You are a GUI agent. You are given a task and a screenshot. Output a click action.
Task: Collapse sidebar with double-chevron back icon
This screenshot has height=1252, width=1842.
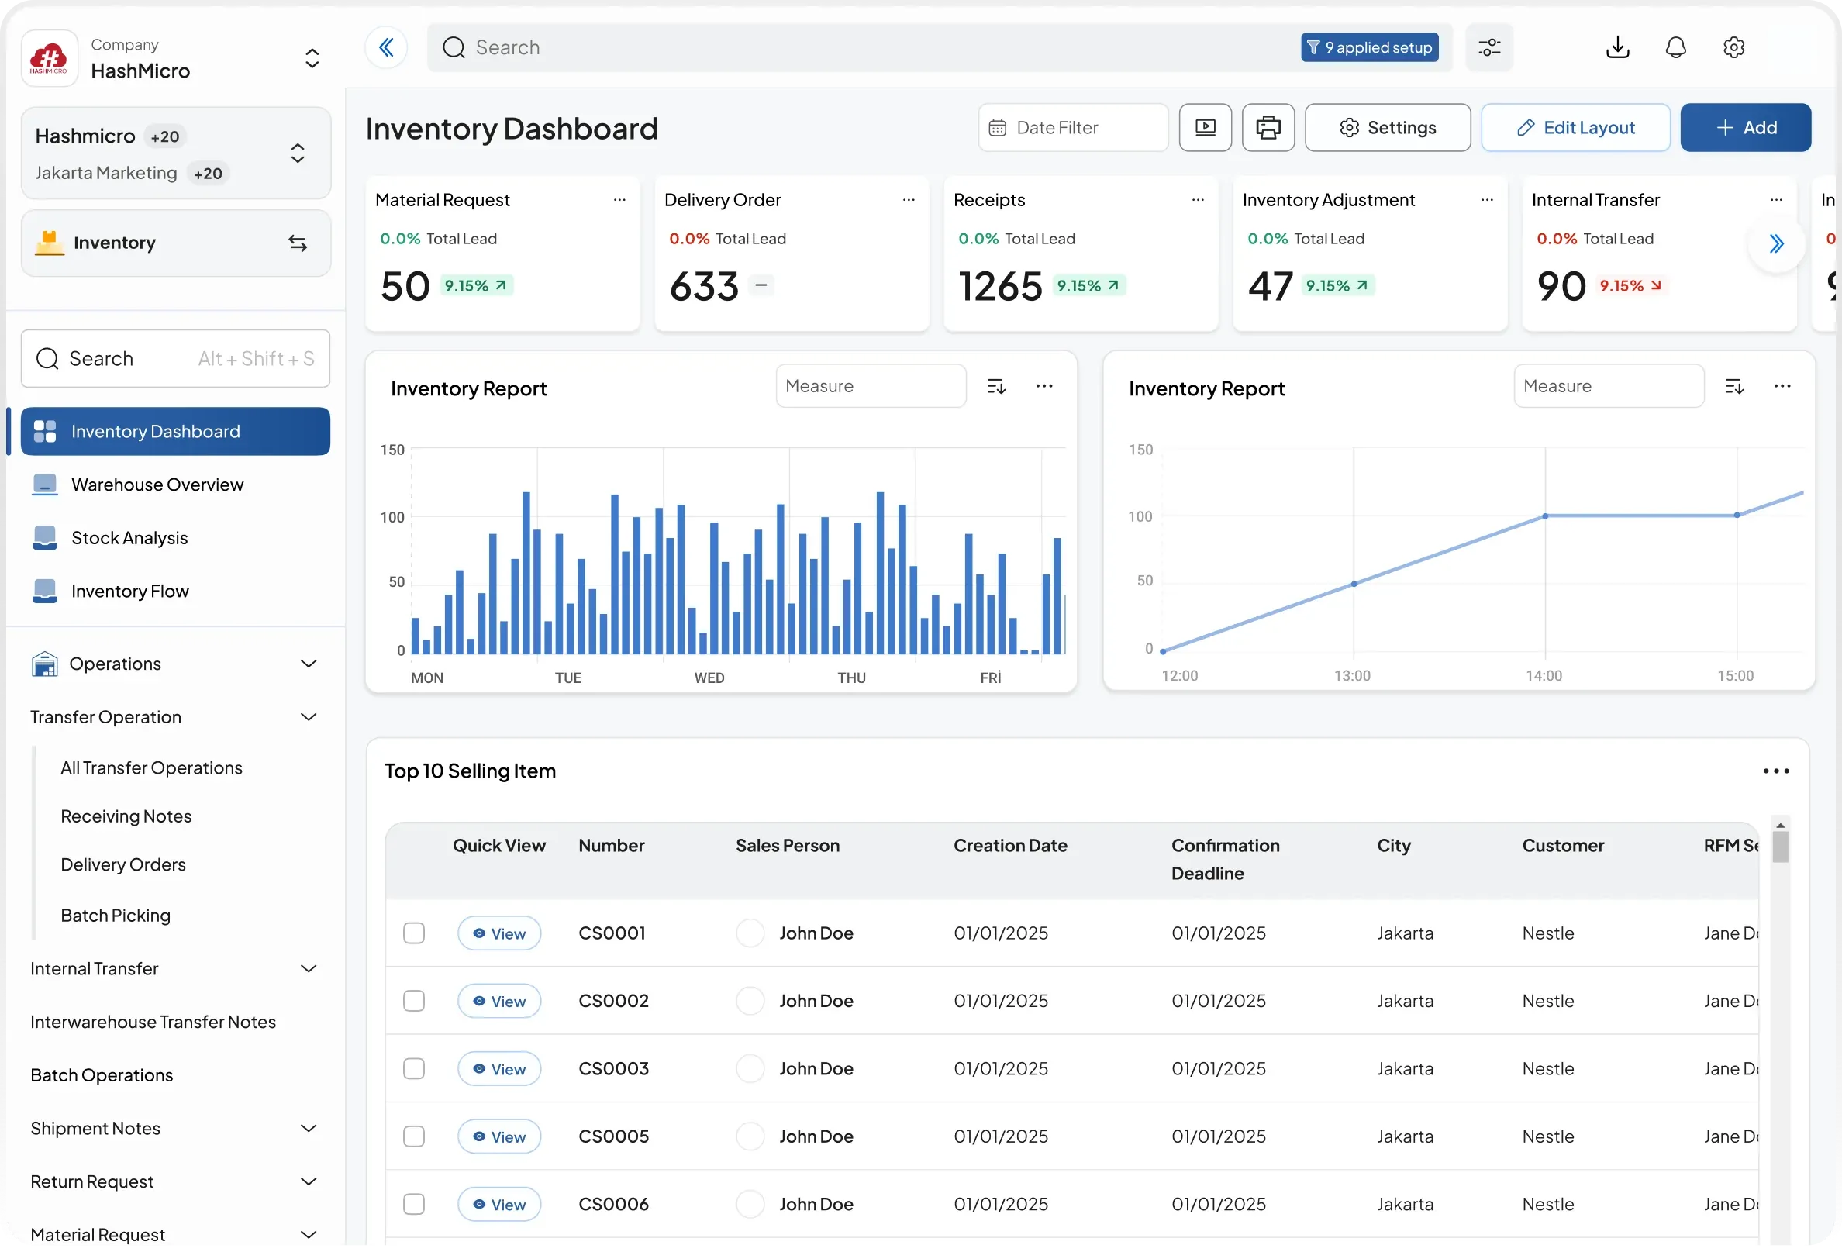(386, 47)
